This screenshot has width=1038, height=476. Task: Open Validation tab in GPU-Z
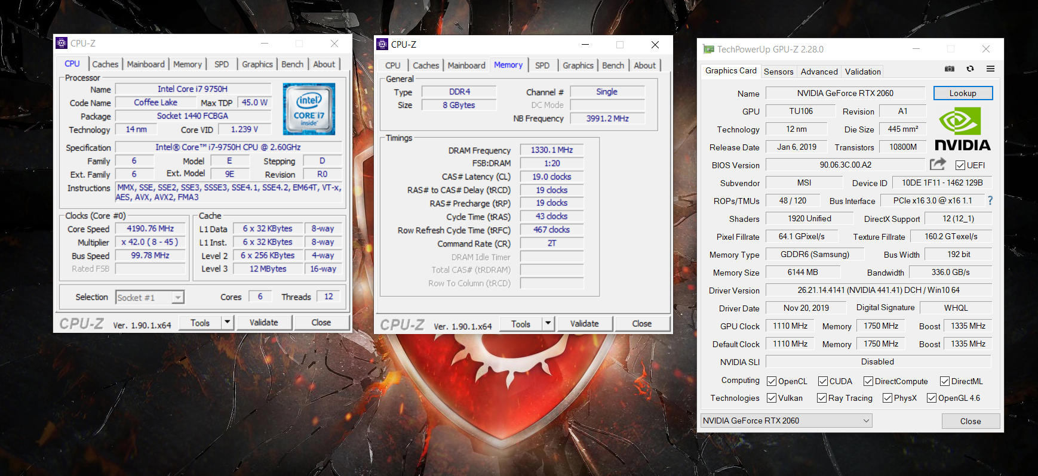[x=863, y=72]
